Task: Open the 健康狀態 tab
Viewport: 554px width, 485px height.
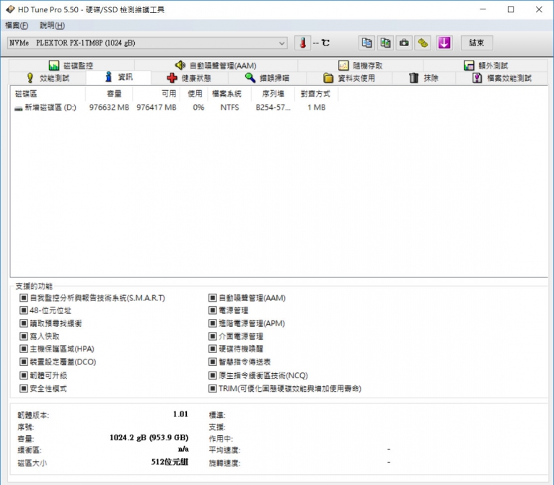Action: click(x=190, y=78)
